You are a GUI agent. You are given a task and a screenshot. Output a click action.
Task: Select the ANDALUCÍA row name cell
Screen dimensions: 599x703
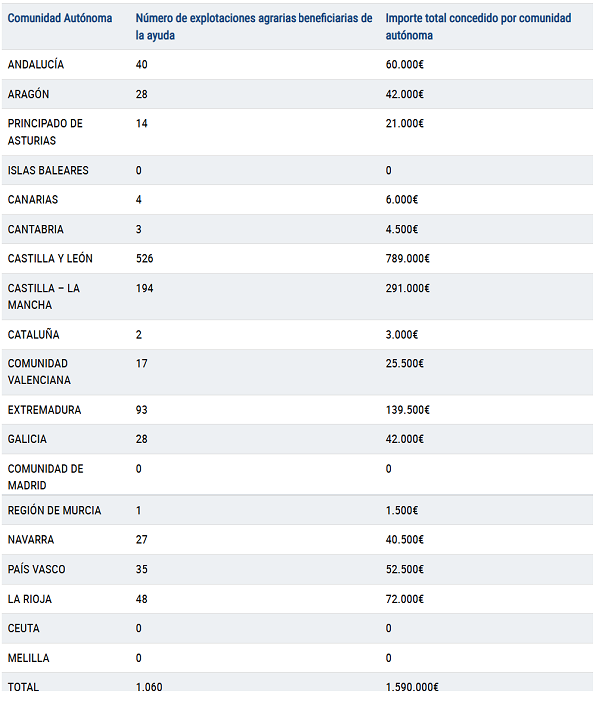pos(36,64)
